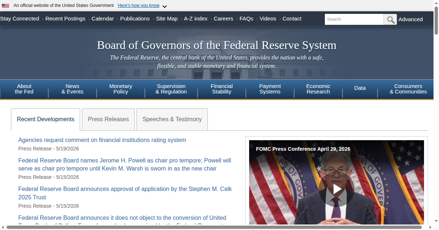Open News & Events menu
The height and width of the screenshot is (230, 439).
[x=72, y=89]
